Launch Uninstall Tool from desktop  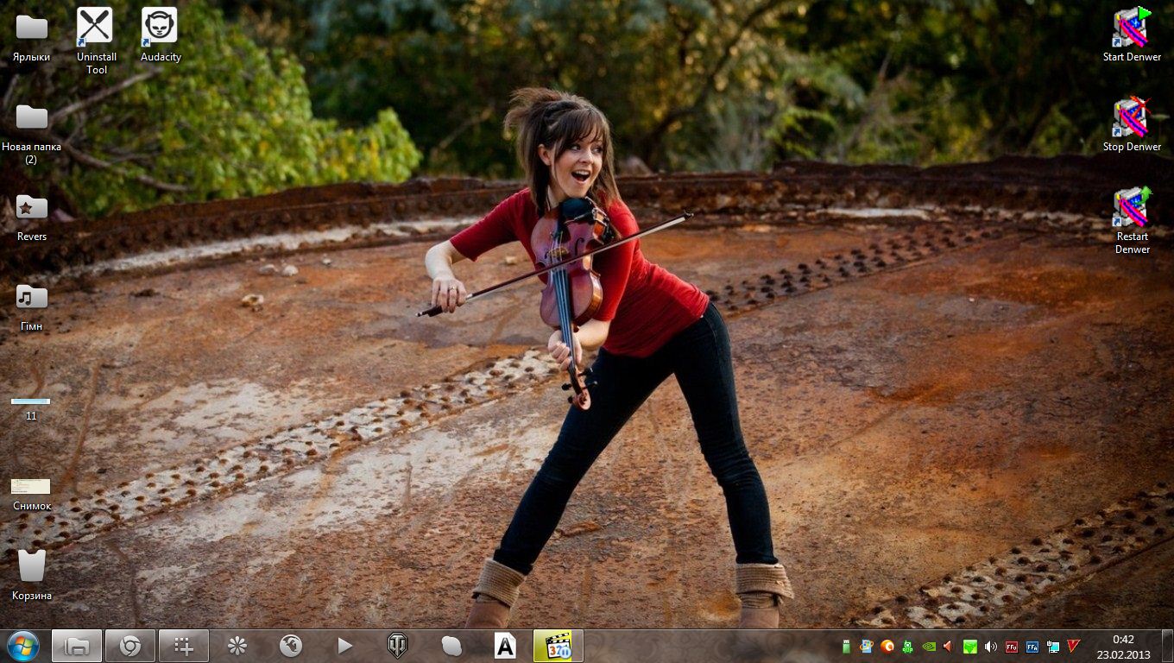pos(96,33)
